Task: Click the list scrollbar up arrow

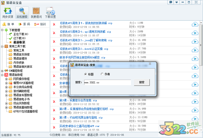Action: point(201,22)
